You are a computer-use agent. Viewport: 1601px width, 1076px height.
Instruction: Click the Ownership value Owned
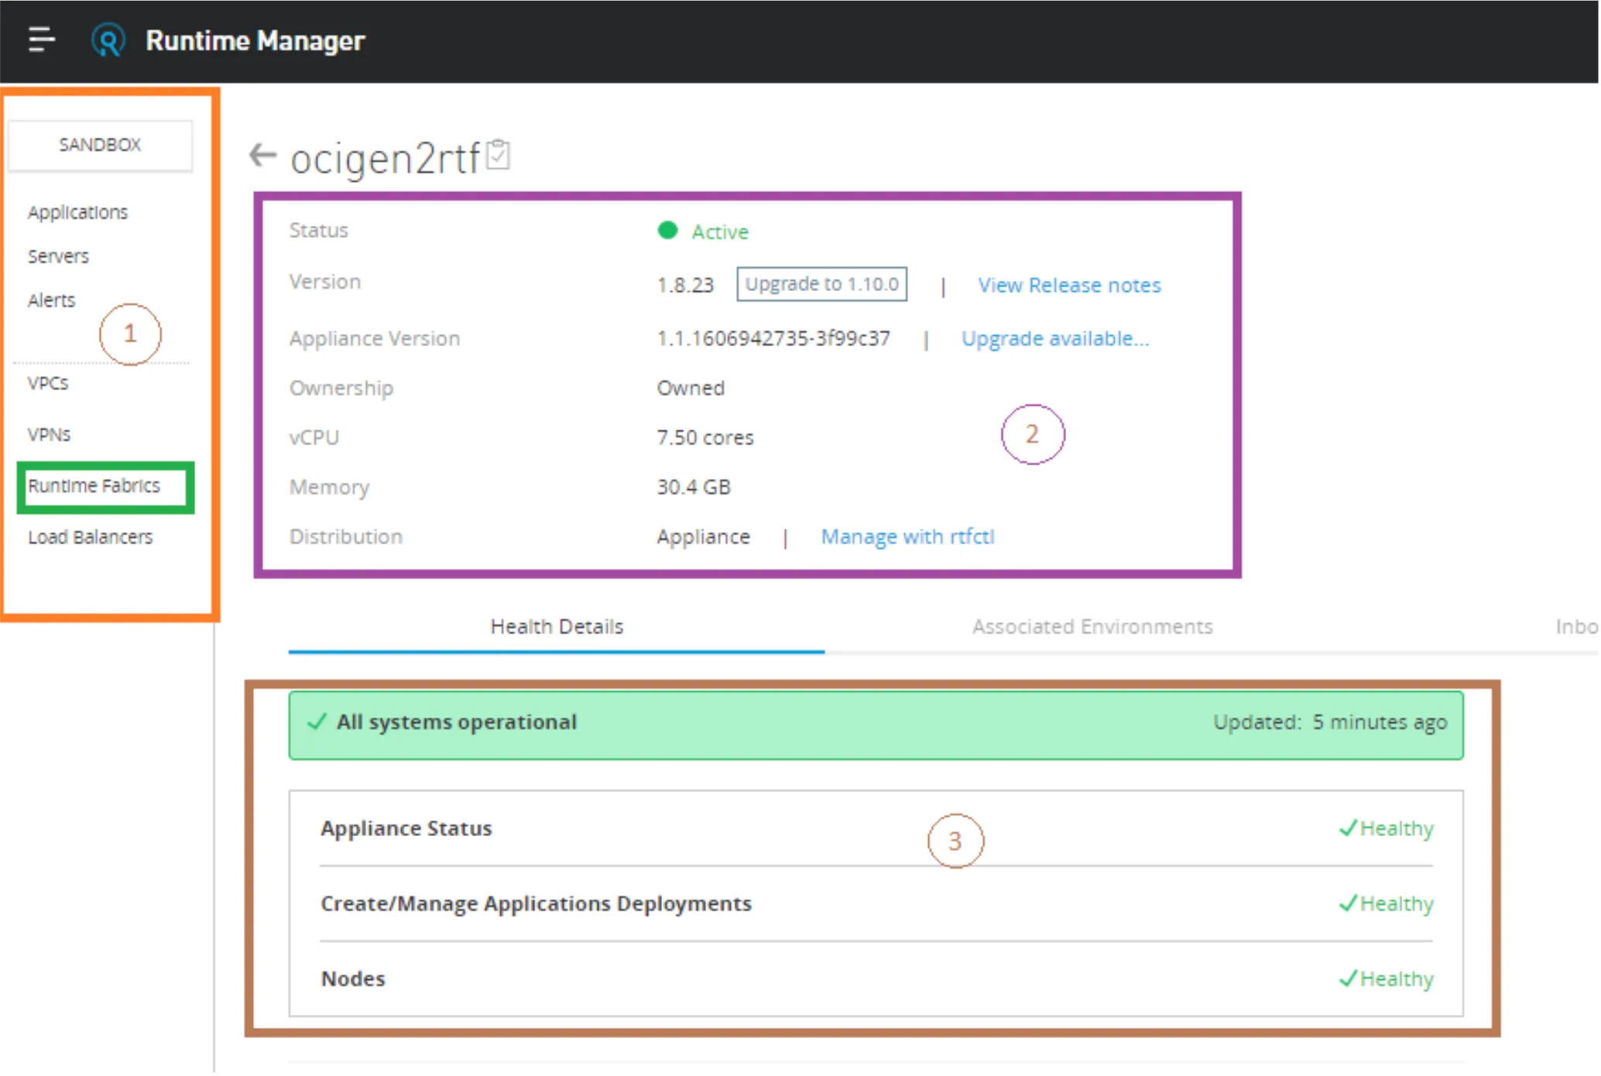[x=691, y=388]
